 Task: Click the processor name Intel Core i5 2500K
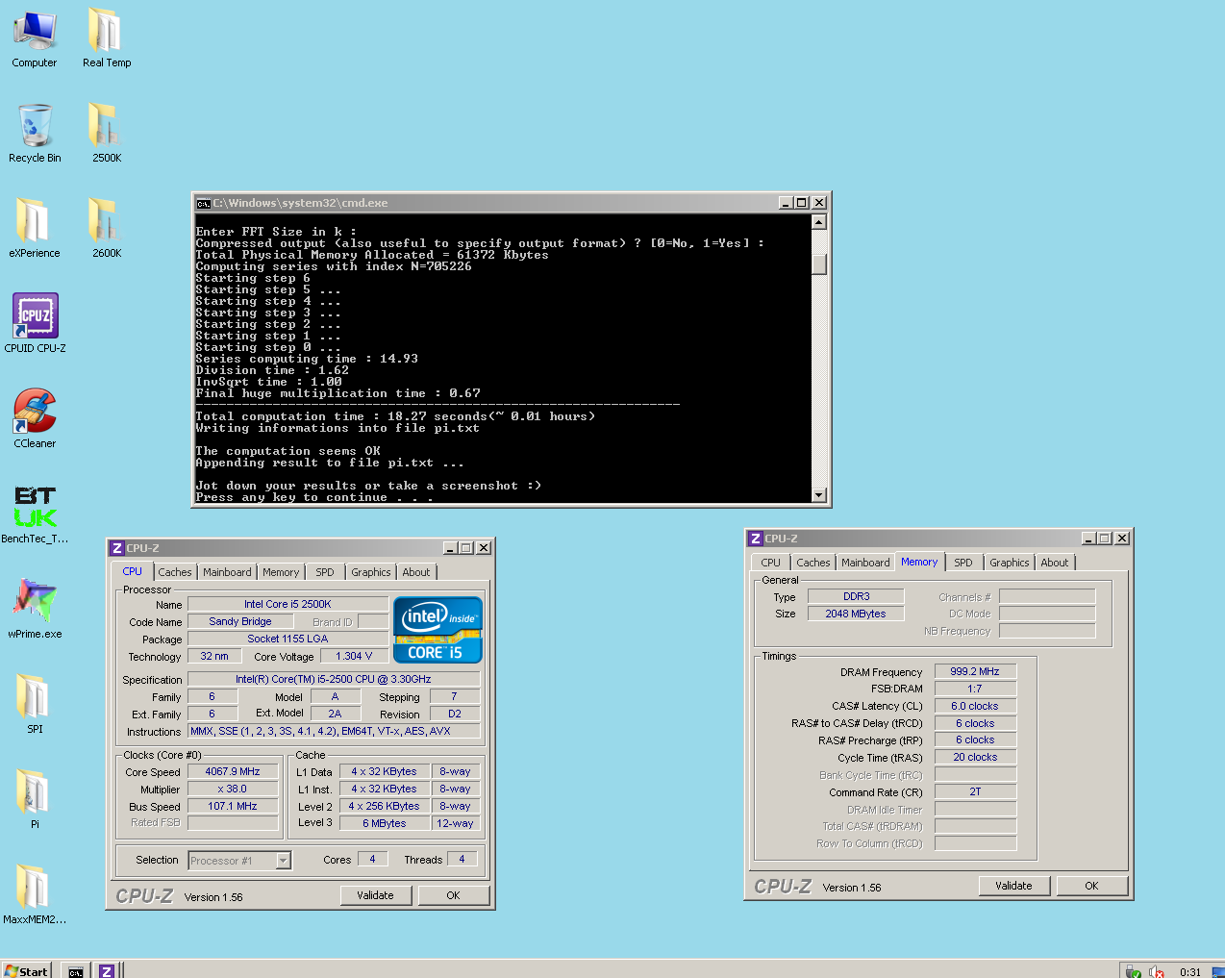coord(287,604)
